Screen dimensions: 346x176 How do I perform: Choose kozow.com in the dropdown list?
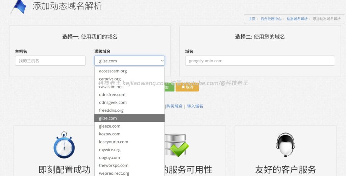[x=129, y=134]
